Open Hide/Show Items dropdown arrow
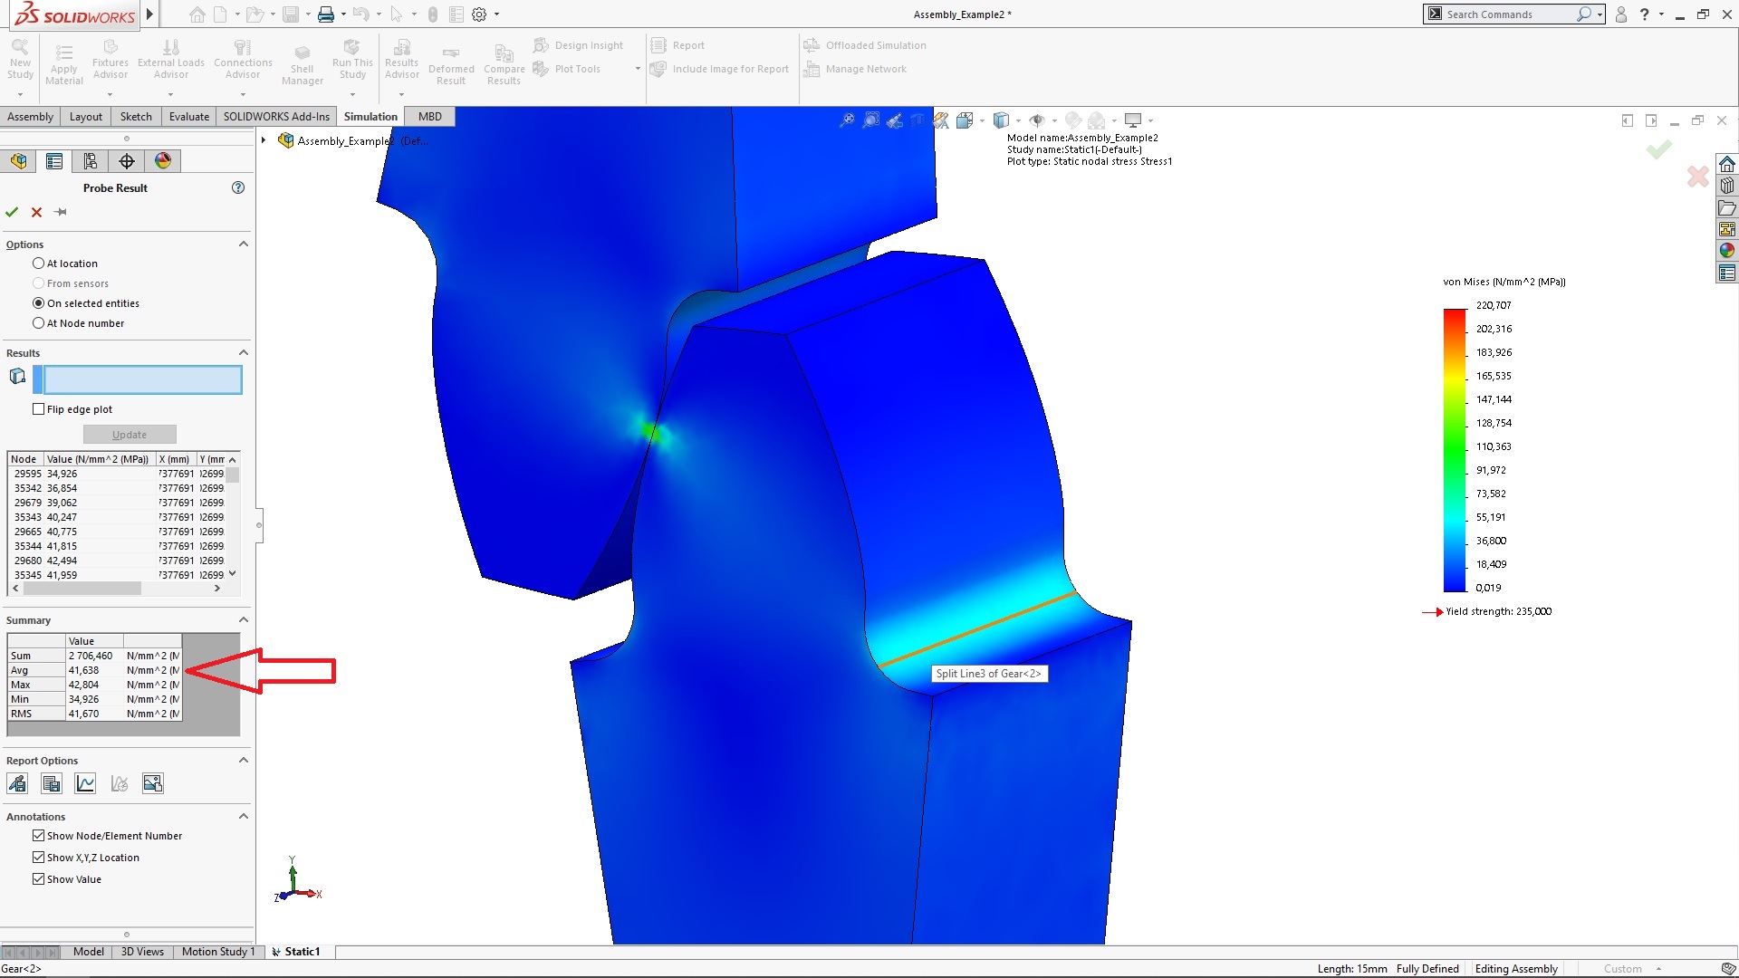1739x978 pixels. [1054, 120]
